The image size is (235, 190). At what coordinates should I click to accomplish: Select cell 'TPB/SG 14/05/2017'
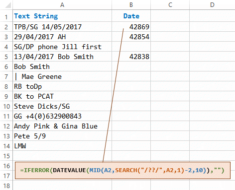62,27
